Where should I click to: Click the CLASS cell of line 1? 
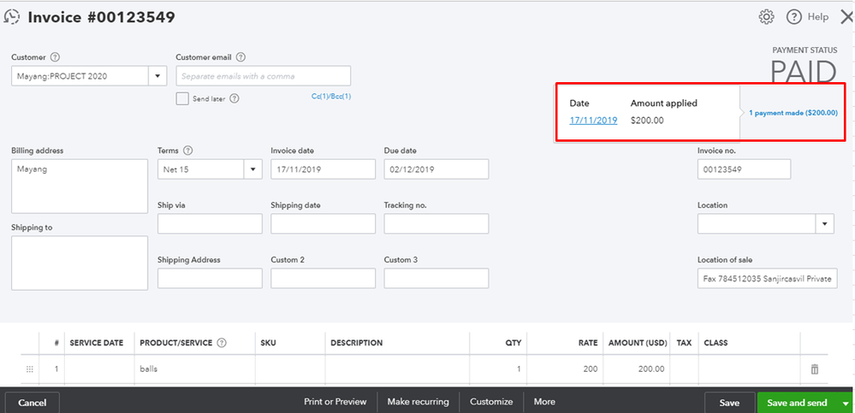749,369
